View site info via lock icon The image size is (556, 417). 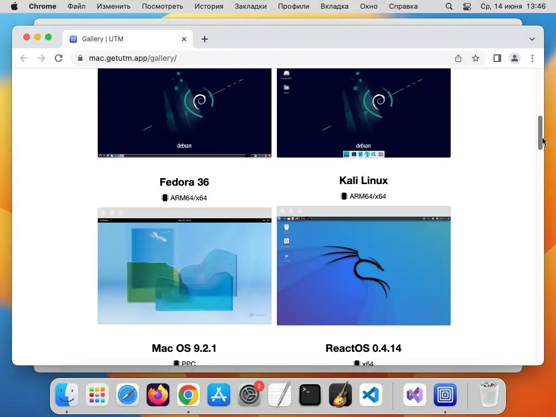(80, 58)
